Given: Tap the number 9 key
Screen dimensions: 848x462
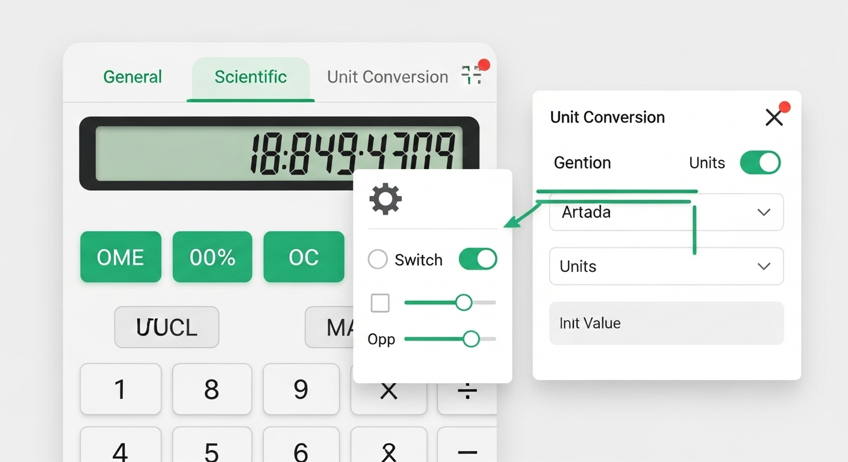Looking at the screenshot, I should [x=301, y=389].
